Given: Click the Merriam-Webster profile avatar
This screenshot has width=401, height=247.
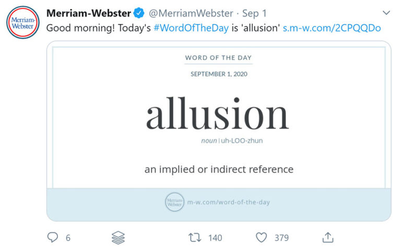Looking at the screenshot, I should [x=21, y=21].
